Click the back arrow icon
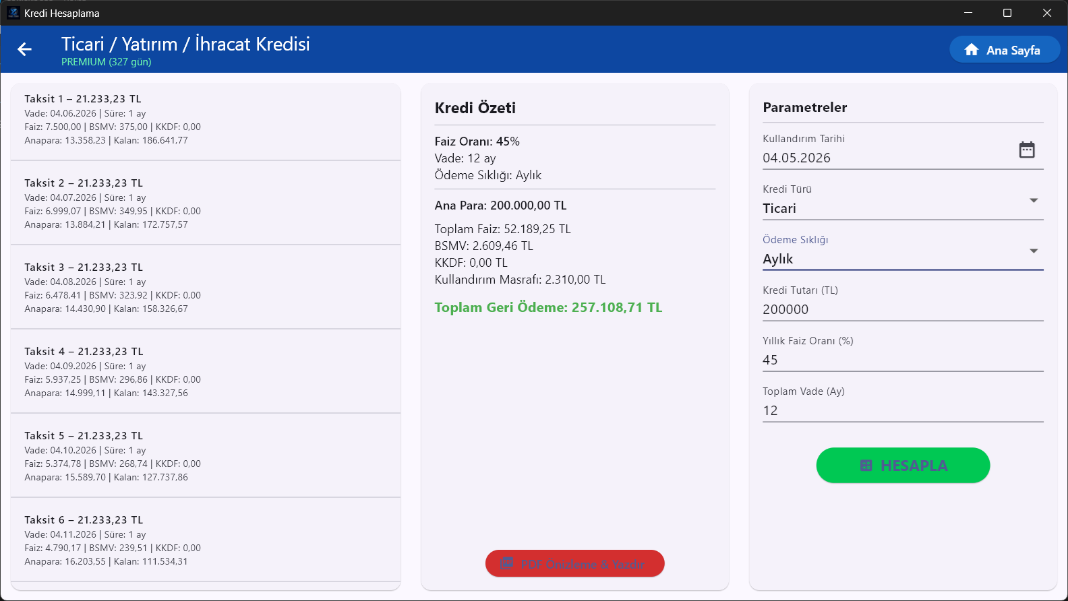1068x601 pixels. (24, 49)
